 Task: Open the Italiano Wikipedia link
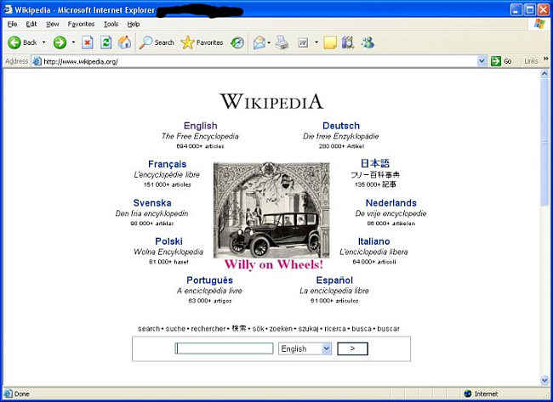pos(373,241)
